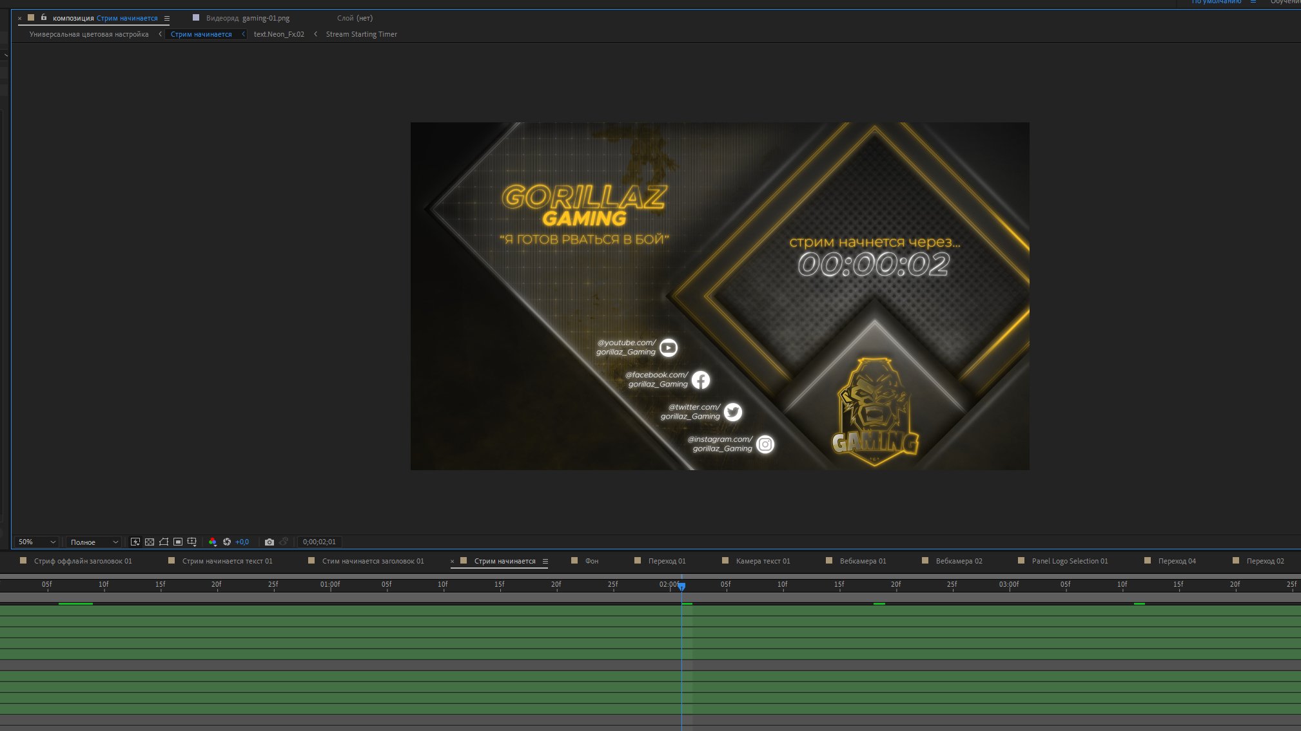Open the Полное resolution dropdown
Viewport: 1301px width, 731px height.
click(x=94, y=542)
